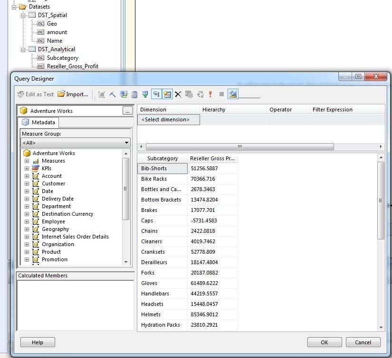Click the Command Type DMX pickaxe icon

point(113,94)
